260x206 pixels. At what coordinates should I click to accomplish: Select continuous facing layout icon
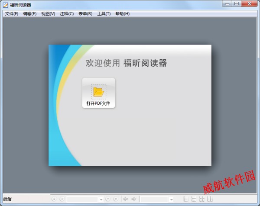(202, 199)
